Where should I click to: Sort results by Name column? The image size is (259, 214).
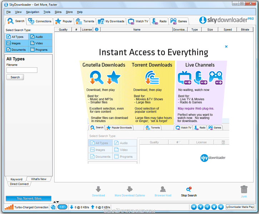click(137, 30)
